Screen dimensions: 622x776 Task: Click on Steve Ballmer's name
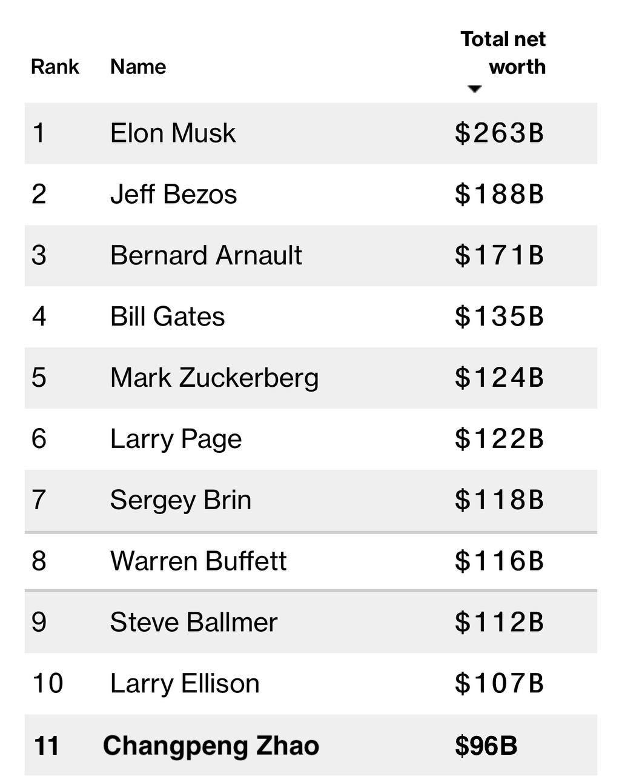tap(194, 622)
